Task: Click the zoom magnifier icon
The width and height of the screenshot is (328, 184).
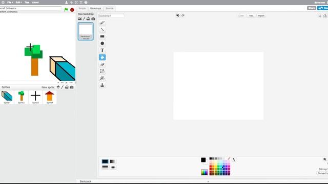Action: pos(324,159)
